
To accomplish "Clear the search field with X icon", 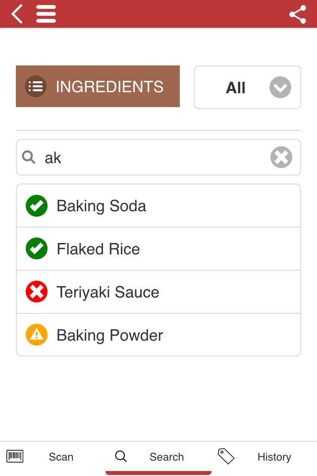I will point(281,157).
